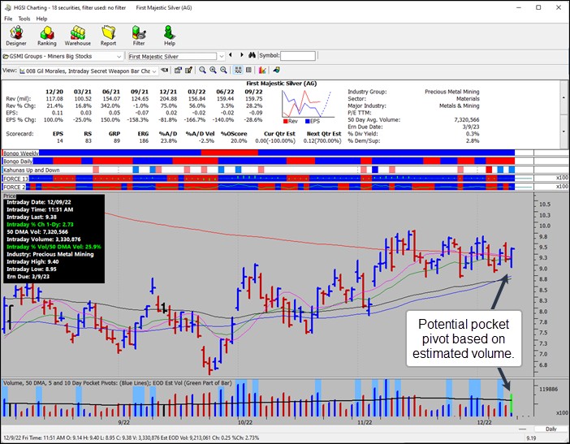This screenshot has width=570, height=444.
Task: Open the Ranking tool
Action: point(47,36)
